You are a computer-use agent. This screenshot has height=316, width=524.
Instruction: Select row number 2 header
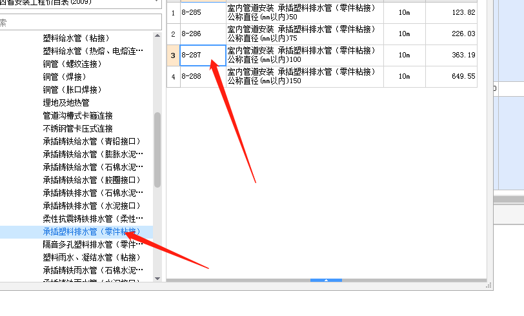click(x=173, y=34)
